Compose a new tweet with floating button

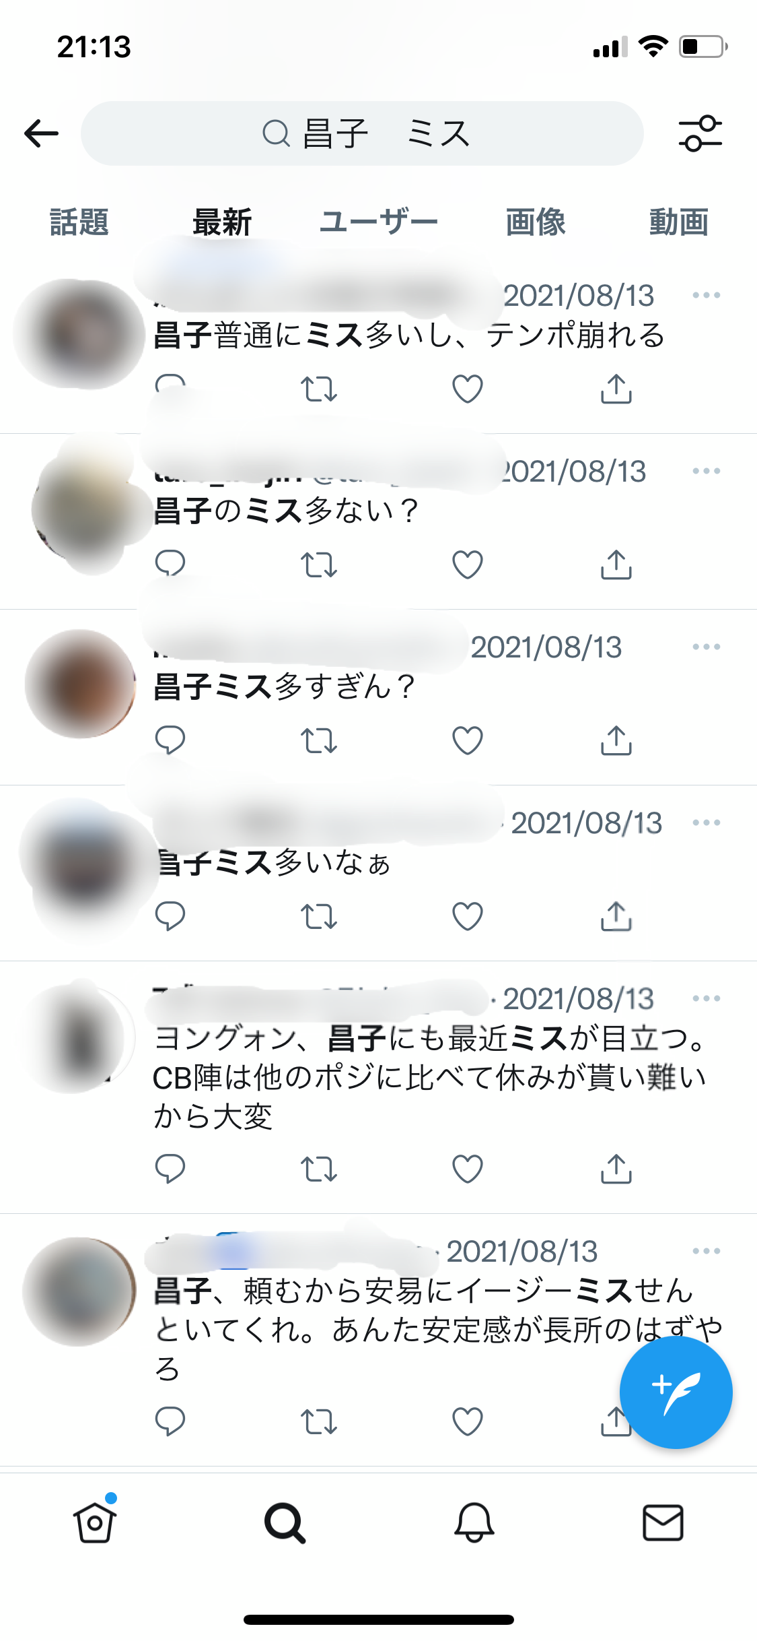click(x=676, y=1392)
